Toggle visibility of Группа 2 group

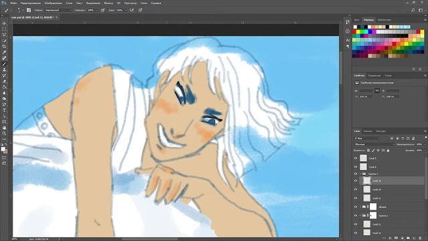click(356, 174)
